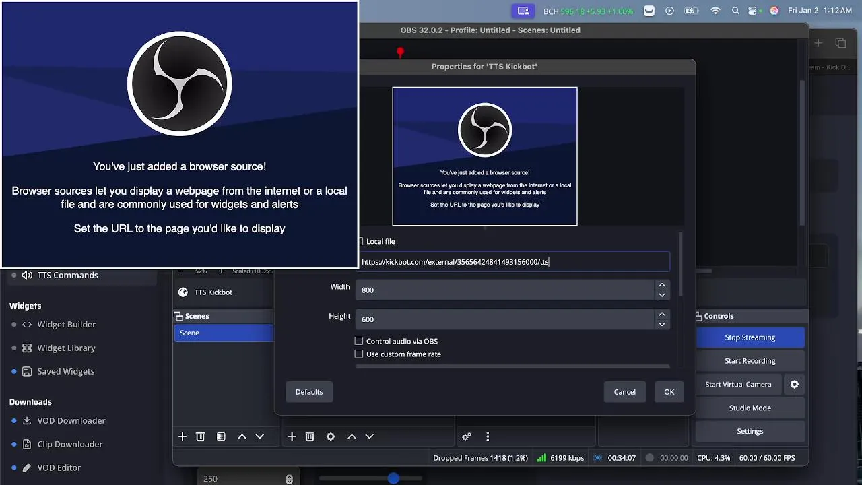The image size is (862, 485).
Task: Enable Control audio via OBS checkbox
Action: [359, 341]
